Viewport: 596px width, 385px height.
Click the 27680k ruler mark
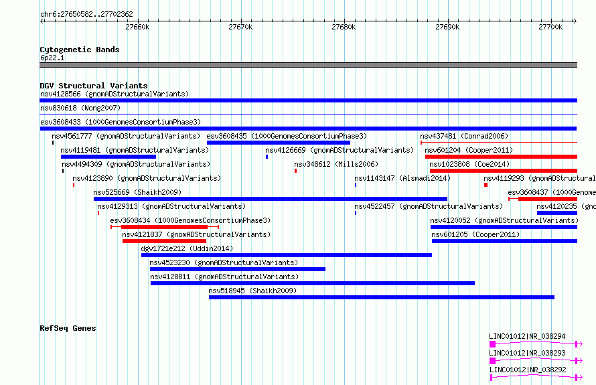pos(344,27)
